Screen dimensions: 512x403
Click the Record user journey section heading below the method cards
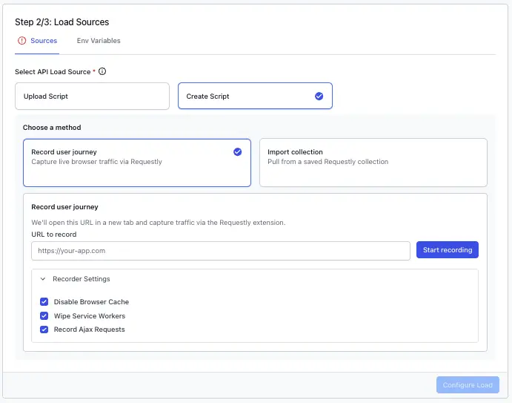(64, 207)
